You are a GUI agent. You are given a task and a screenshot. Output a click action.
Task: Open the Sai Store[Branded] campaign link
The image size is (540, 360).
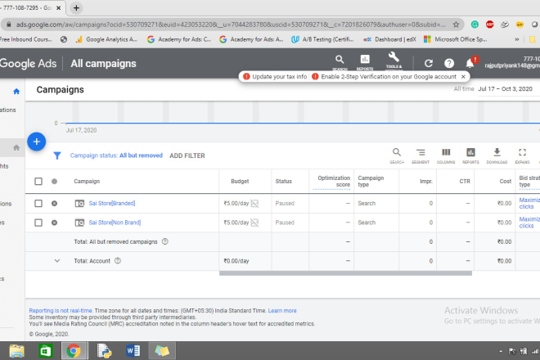point(112,203)
